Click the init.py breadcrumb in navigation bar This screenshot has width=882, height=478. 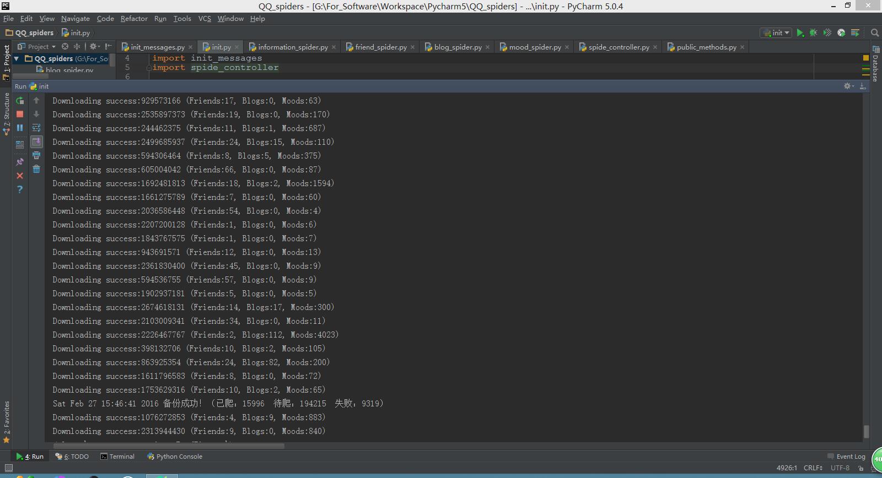[x=76, y=33]
